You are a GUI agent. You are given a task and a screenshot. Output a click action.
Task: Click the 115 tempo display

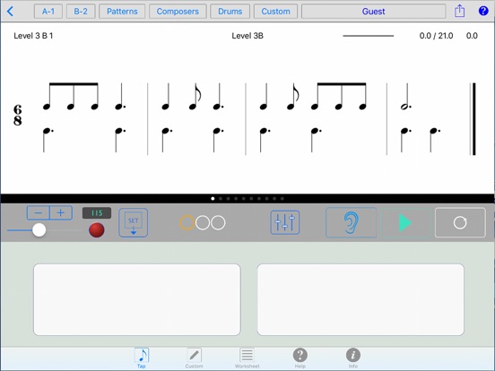(97, 213)
